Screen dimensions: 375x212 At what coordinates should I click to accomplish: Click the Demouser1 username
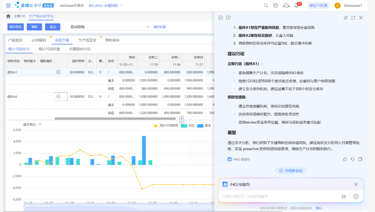[x=353, y=5]
